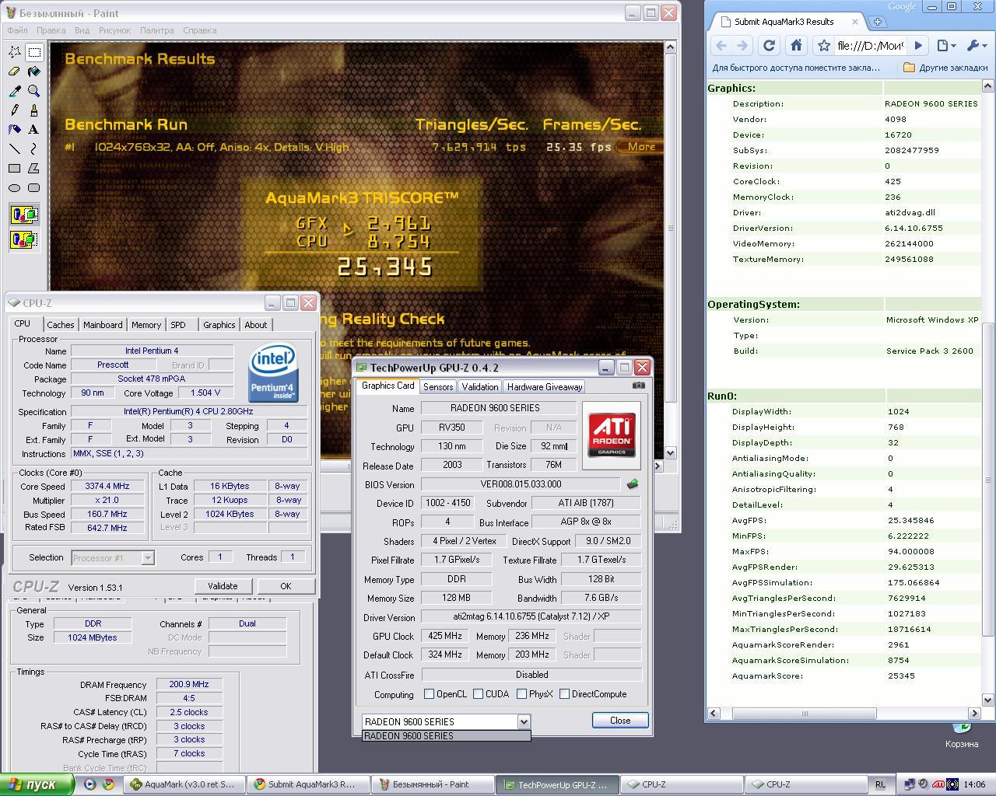Switch to the Sensors tab in GPU-Z

click(438, 386)
